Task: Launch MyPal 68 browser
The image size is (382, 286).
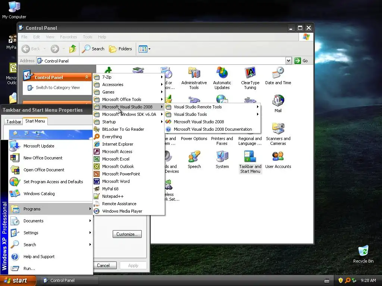Action: [129, 189]
